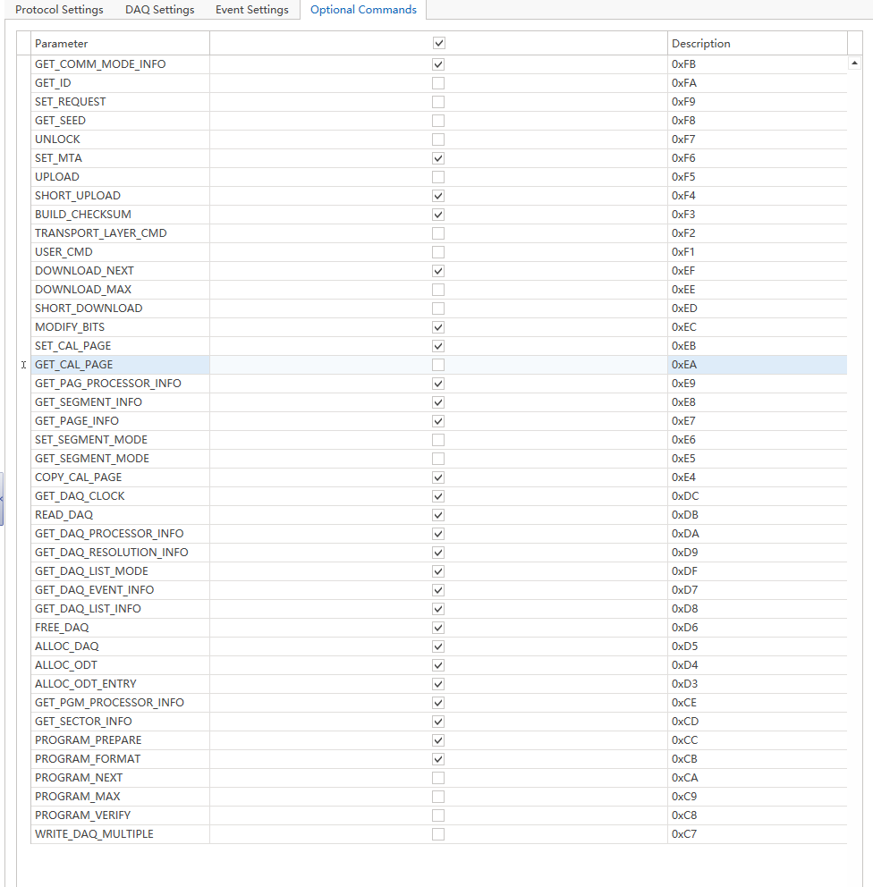Screen dimensions: 873x887
Task: Enable the UPLOAD command checkbox
Action: (x=438, y=176)
